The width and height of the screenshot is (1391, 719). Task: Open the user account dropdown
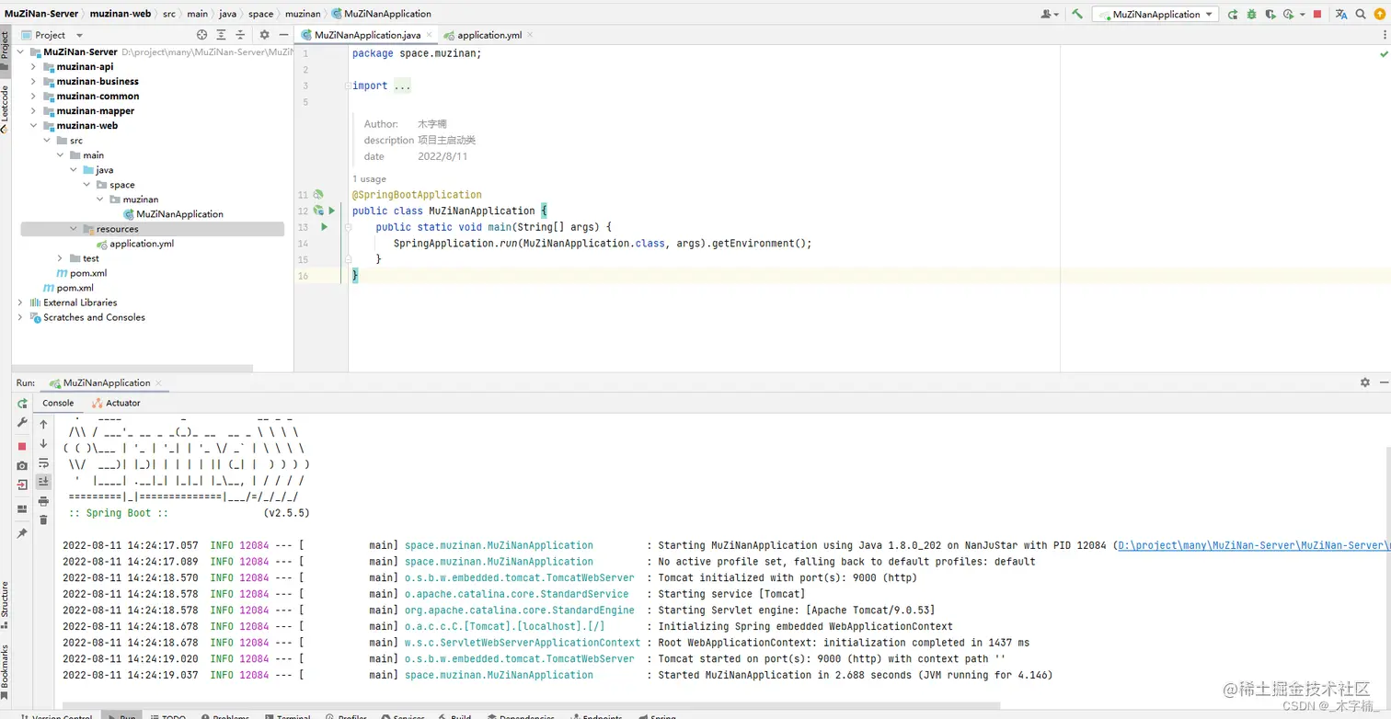coord(1050,14)
